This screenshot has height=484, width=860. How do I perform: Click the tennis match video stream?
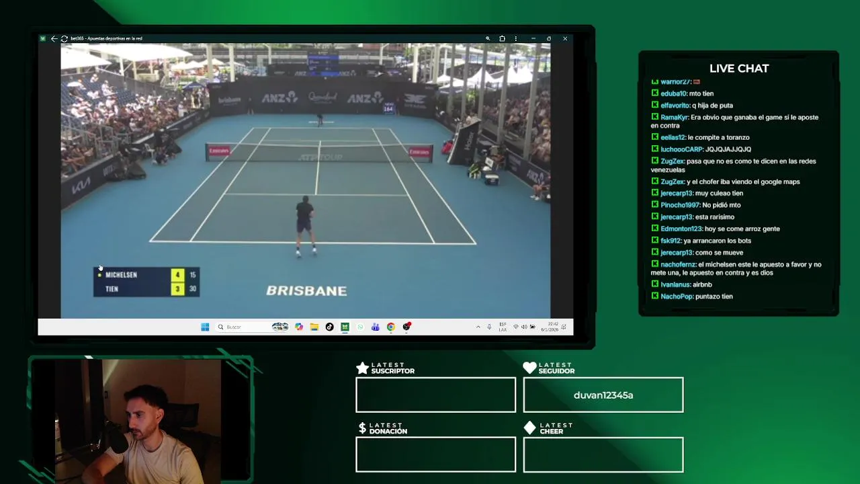[x=306, y=180]
